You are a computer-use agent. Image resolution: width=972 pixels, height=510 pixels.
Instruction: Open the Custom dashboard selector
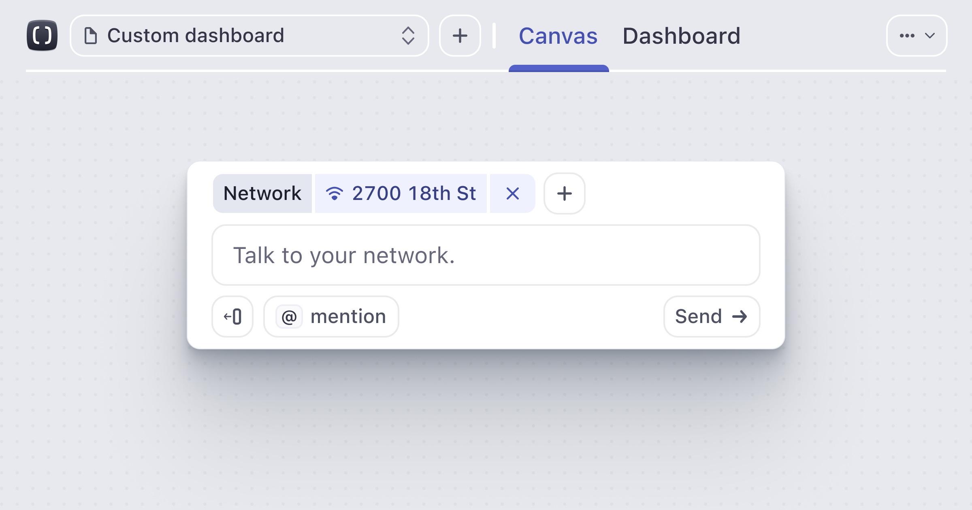tap(243, 36)
